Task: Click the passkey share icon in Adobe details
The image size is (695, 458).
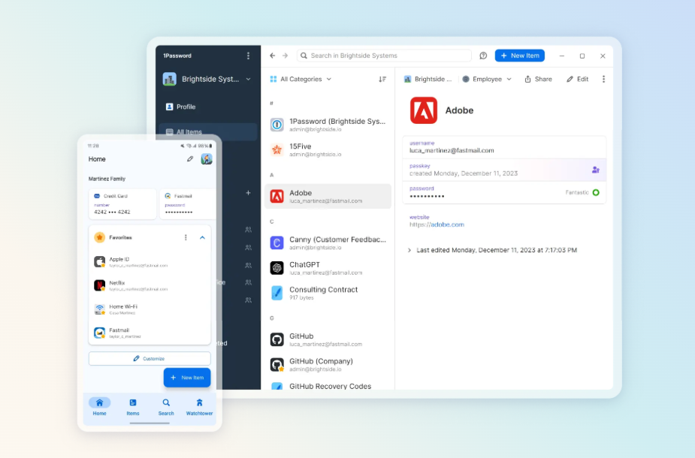Action: [595, 170]
